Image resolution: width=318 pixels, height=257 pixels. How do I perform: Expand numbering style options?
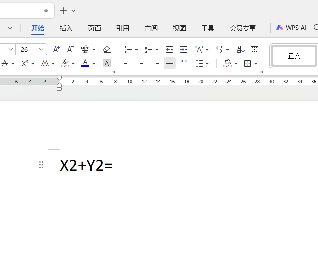(157, 50)
